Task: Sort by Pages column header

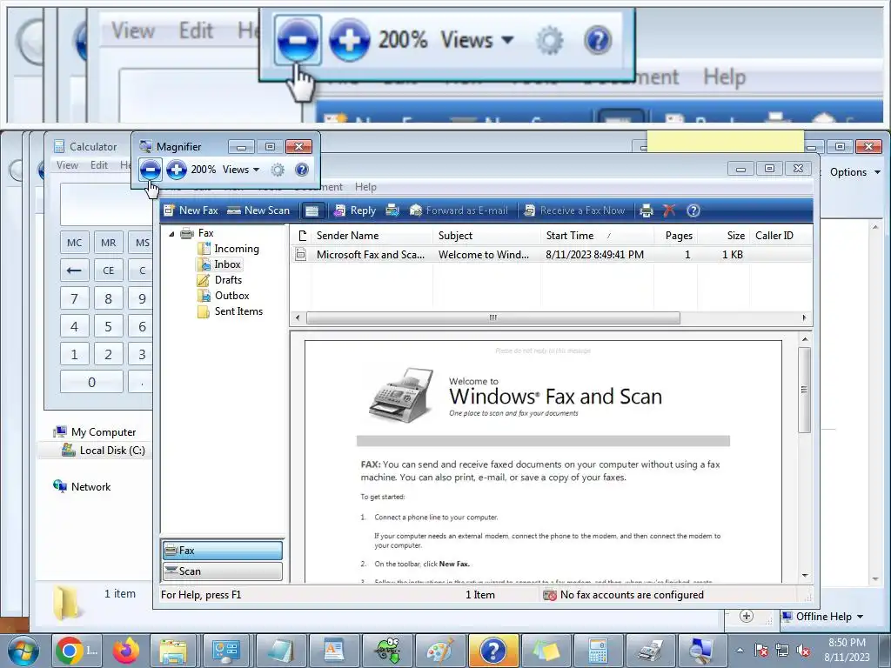Action: click(x=675, y=235)
